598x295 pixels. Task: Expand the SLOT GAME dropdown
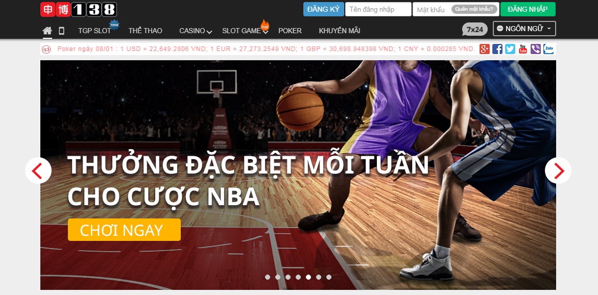click(x=245, y=31)
